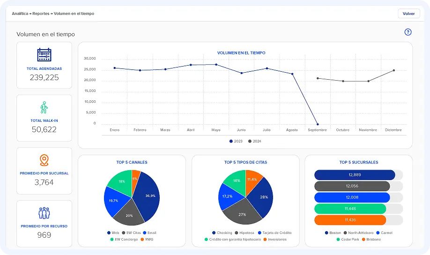Click the calendar icon for Total Agendadas
430x255 pixels.
(x=44, y=55)
